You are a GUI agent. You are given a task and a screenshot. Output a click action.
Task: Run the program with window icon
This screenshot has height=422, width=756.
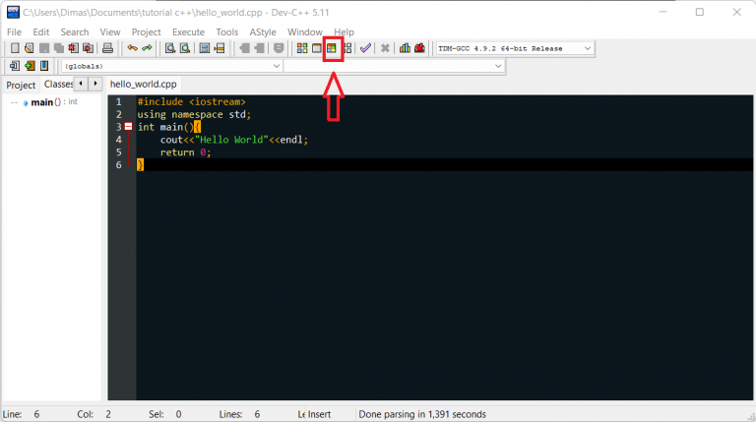pos(317,48)
